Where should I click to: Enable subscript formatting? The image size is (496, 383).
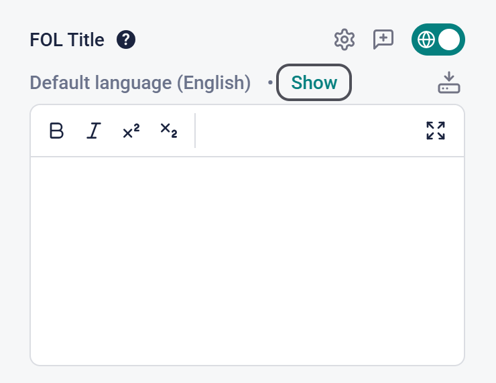[x=169, y=129]
